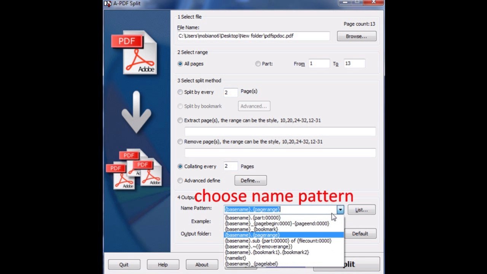
Task: Click the Name Pattern dropdown arrow
Action: pyautogui.click(x=340, y=210)
